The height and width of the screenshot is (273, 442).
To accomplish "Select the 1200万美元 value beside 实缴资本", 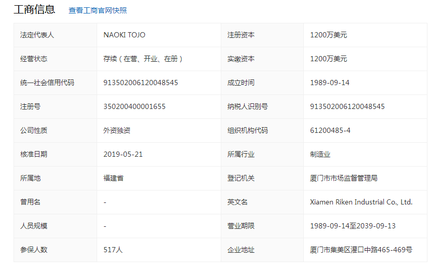I will click(x=328, y=59).
